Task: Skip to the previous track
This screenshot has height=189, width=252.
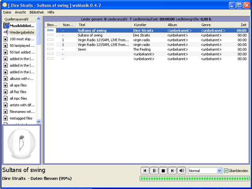Action: 145,170
